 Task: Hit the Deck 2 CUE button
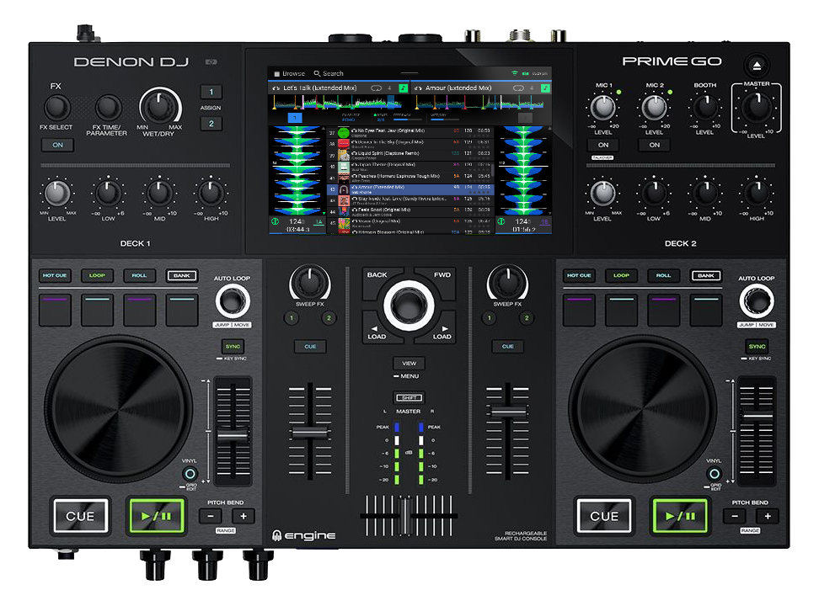pos(604,516)
